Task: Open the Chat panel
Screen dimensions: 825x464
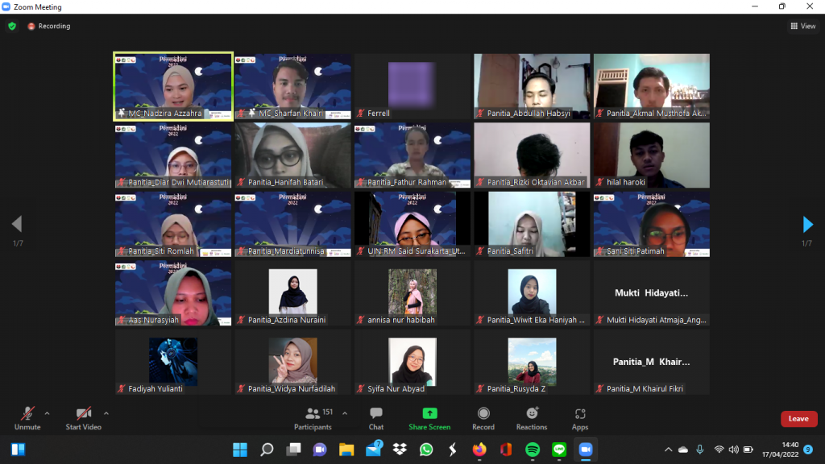Action: tap(376, 417)
